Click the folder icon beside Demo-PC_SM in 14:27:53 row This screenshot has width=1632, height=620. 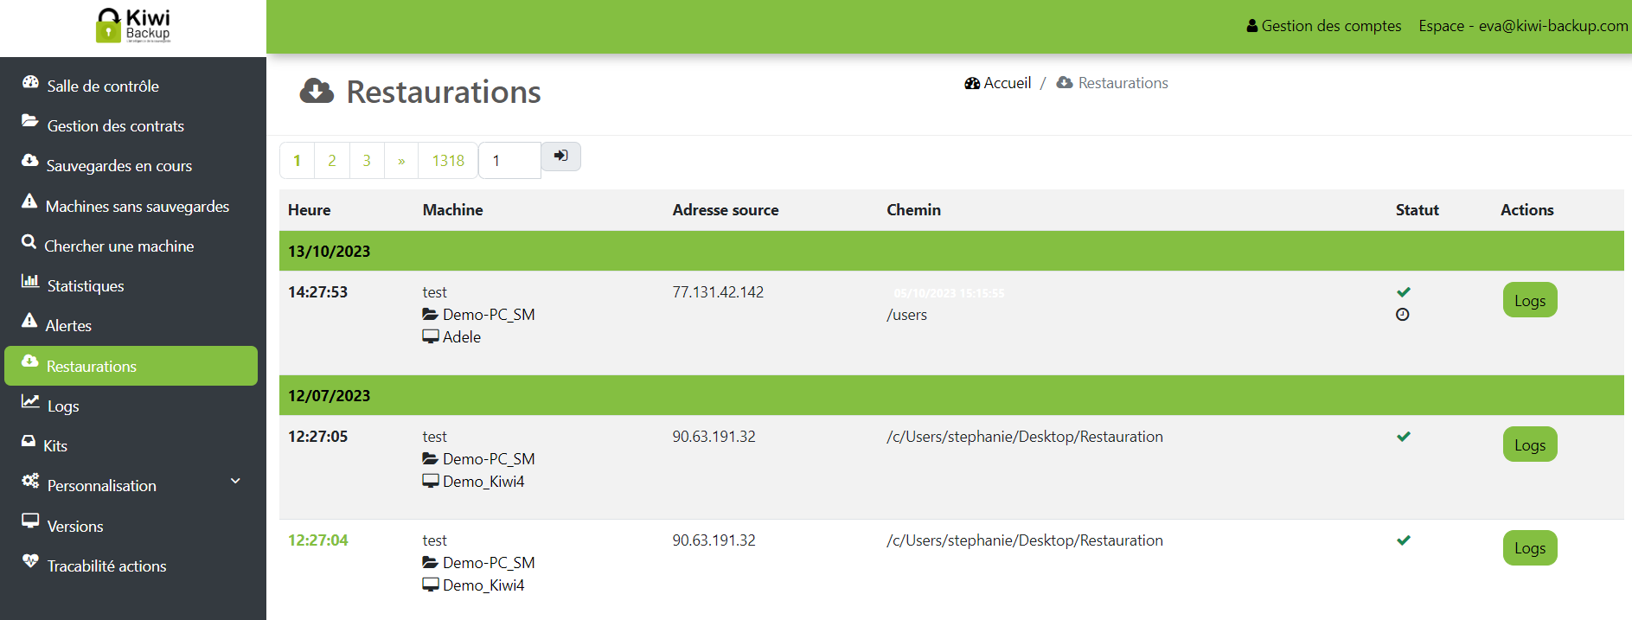pyautogui.click(x=431, y=314)
